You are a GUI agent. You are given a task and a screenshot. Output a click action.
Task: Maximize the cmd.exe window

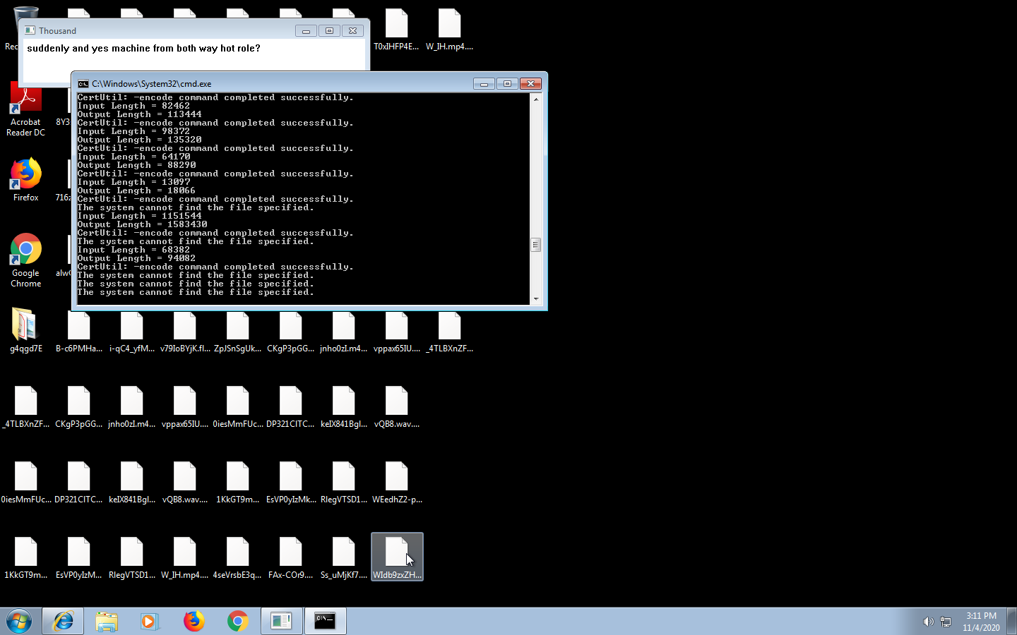click(507, 84)
